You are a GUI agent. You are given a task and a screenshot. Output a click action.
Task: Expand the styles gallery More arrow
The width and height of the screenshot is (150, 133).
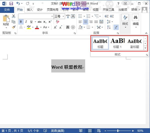145,48
